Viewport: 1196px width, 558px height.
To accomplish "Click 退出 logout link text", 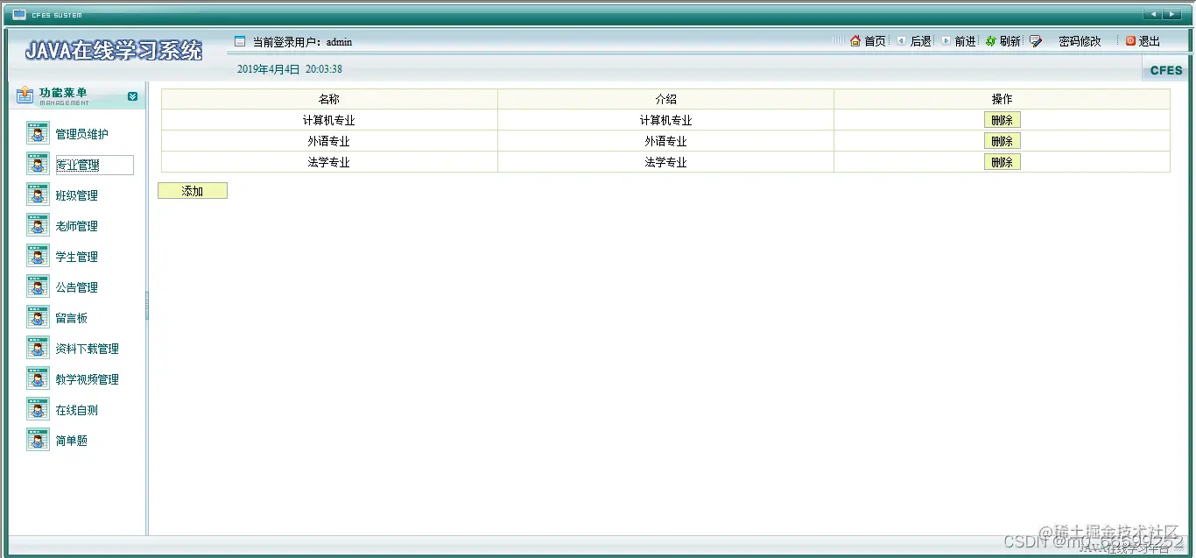I will coord(1149,41).
